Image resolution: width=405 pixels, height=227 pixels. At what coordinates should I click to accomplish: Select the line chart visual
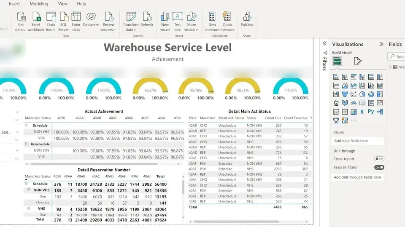coord(336,85)
